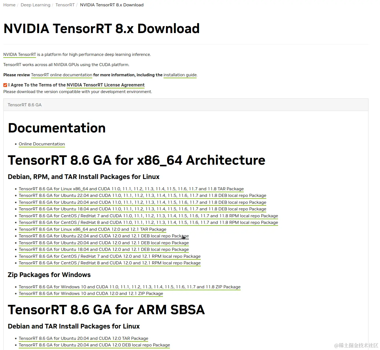Screen dimensions: 380x350
Task: Download Linux x86_64 CUDA 12.0 and 12.1 TAR Package
Action: tap(92, 229)
